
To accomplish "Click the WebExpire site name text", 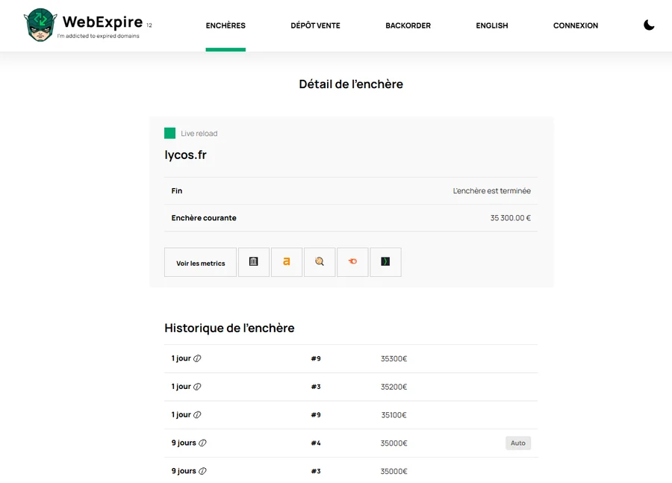I will coord(102,22).
